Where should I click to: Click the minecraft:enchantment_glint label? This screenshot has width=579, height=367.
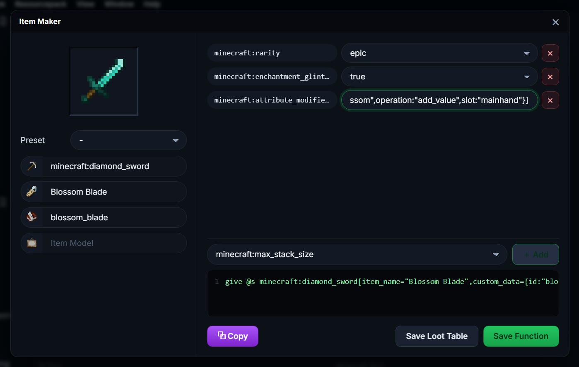pos(272,76)
